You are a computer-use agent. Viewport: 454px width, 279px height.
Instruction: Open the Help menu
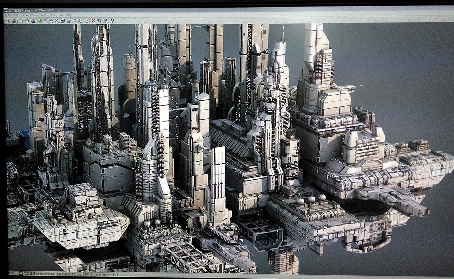(x=69, y=15)
